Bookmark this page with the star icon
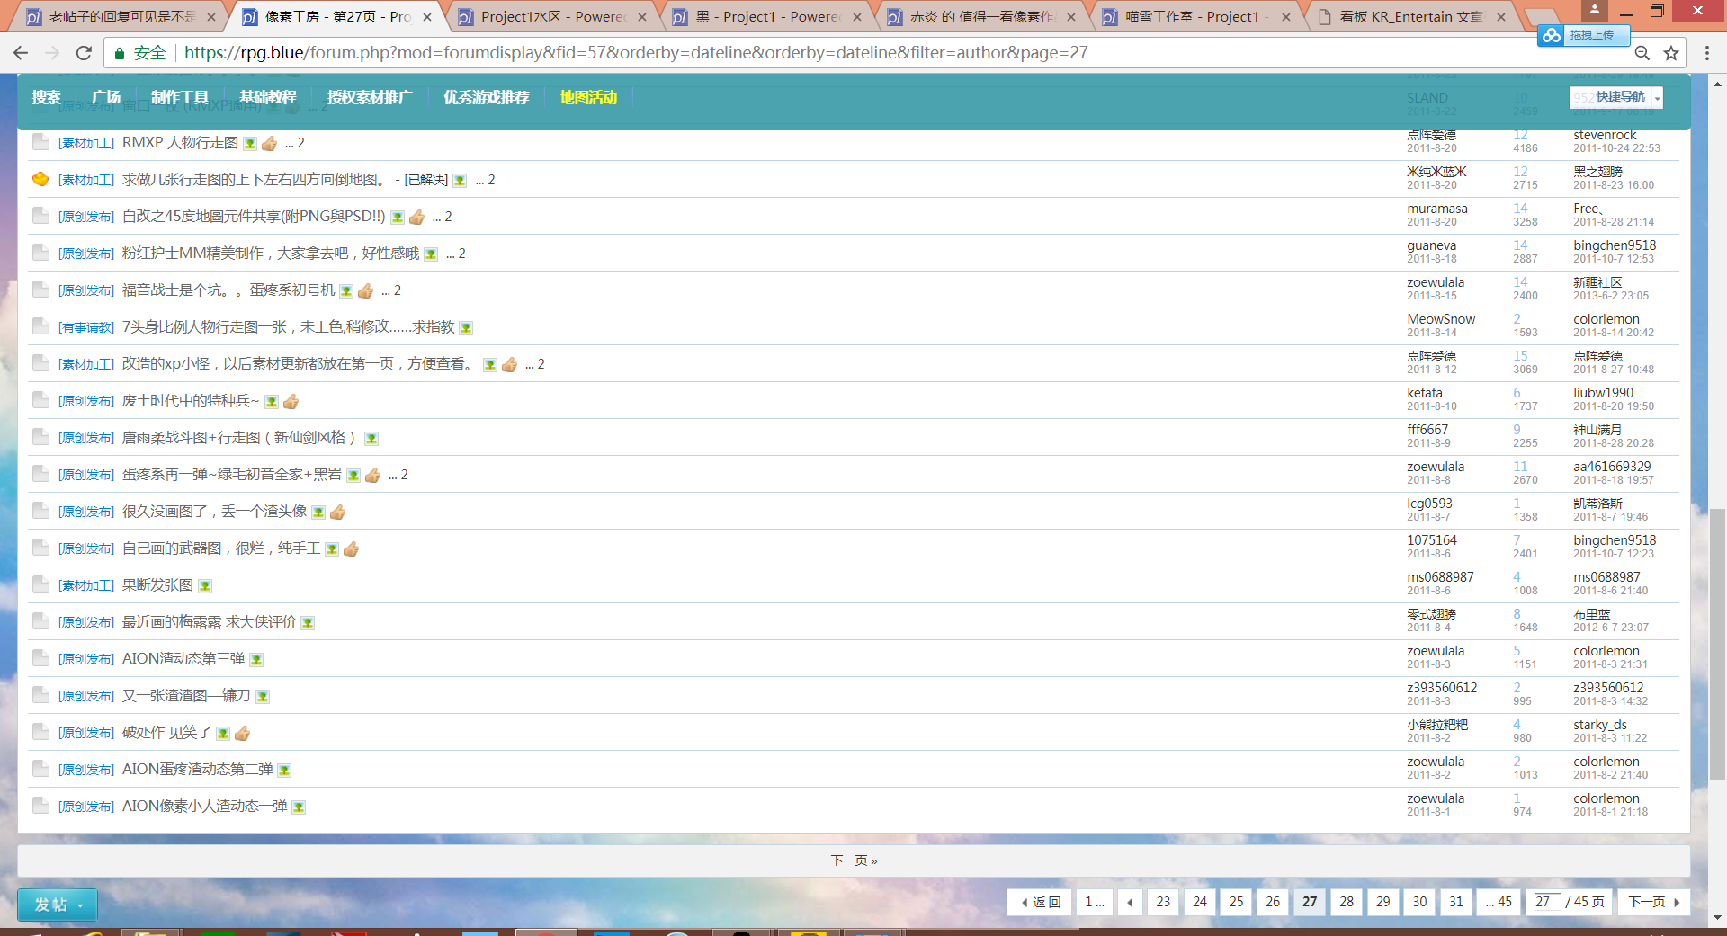 click(1671, 53)
